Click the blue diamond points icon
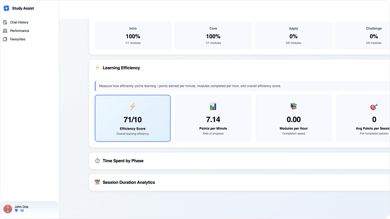 tap(16, 211)
